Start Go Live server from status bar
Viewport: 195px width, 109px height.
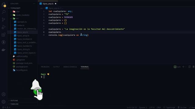click(x=182, y=107)
